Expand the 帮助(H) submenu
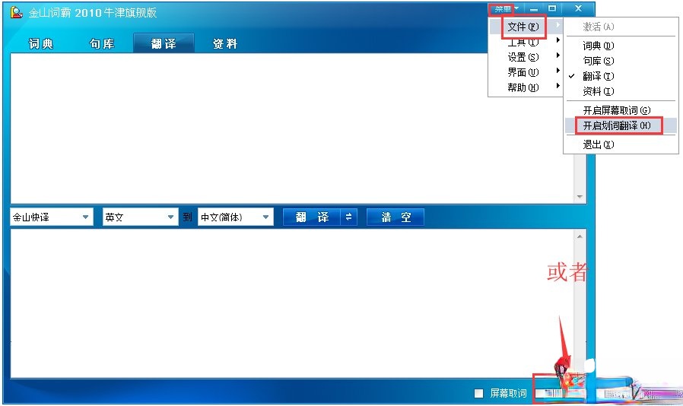 [526, 87]
